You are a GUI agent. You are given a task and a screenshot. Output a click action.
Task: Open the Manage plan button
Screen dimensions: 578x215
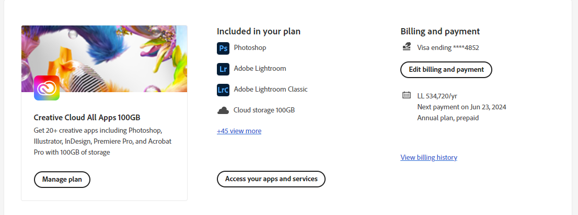pyautogui.click(x=62, y=180)
